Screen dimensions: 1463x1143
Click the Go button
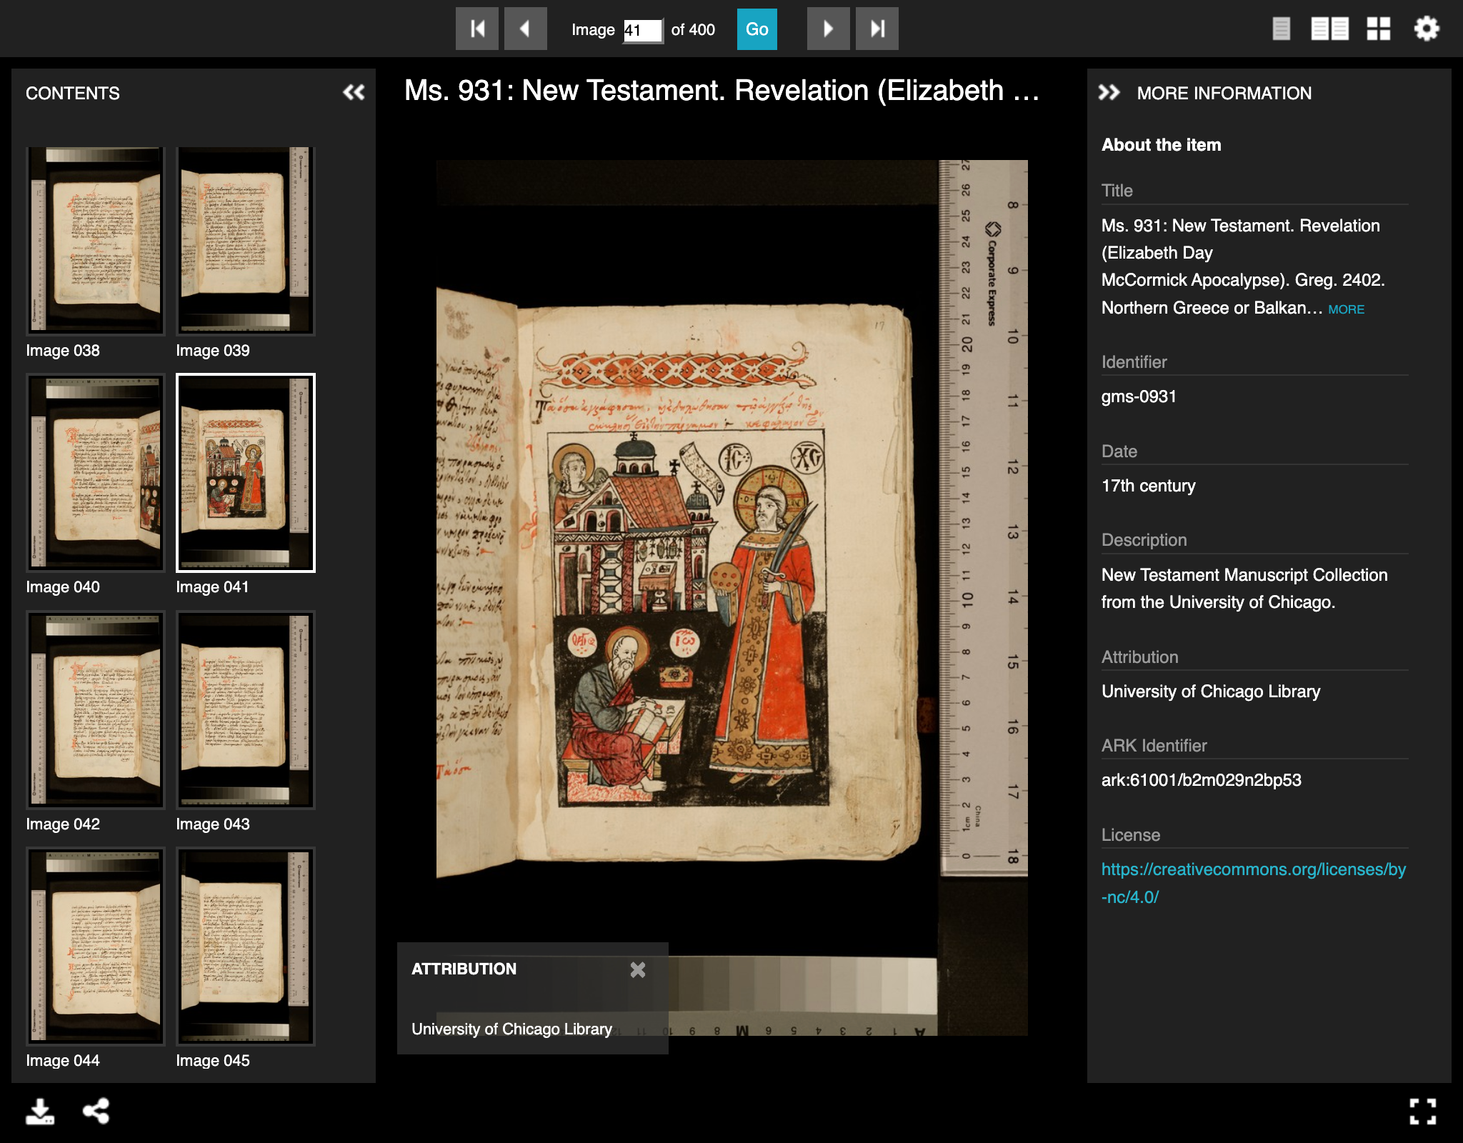(x=757, y=29)
